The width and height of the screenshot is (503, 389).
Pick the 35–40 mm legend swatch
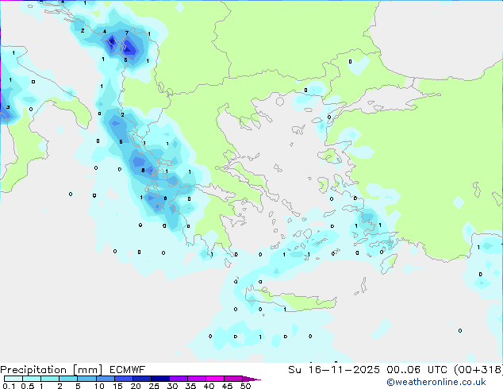click(x=196, y=379)
